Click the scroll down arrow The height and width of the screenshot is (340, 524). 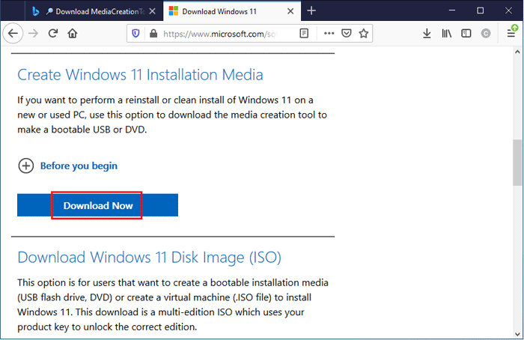click(x=517, y=334)
